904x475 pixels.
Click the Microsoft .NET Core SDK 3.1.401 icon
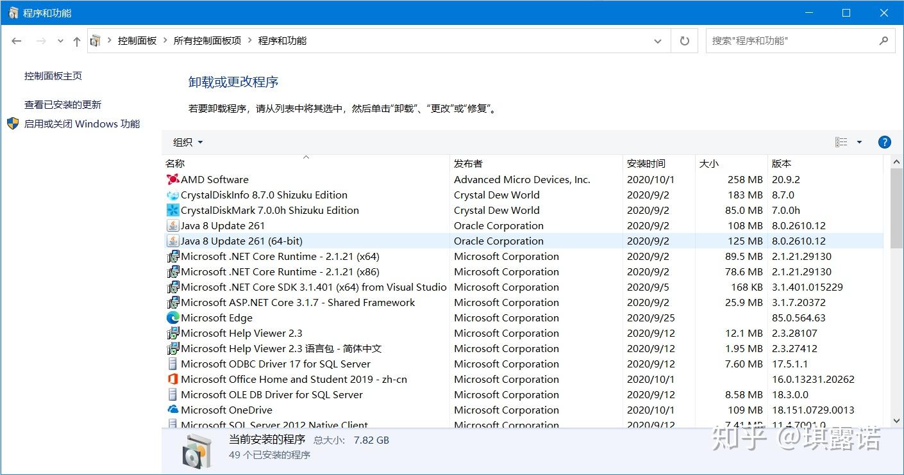click(172, 287)
